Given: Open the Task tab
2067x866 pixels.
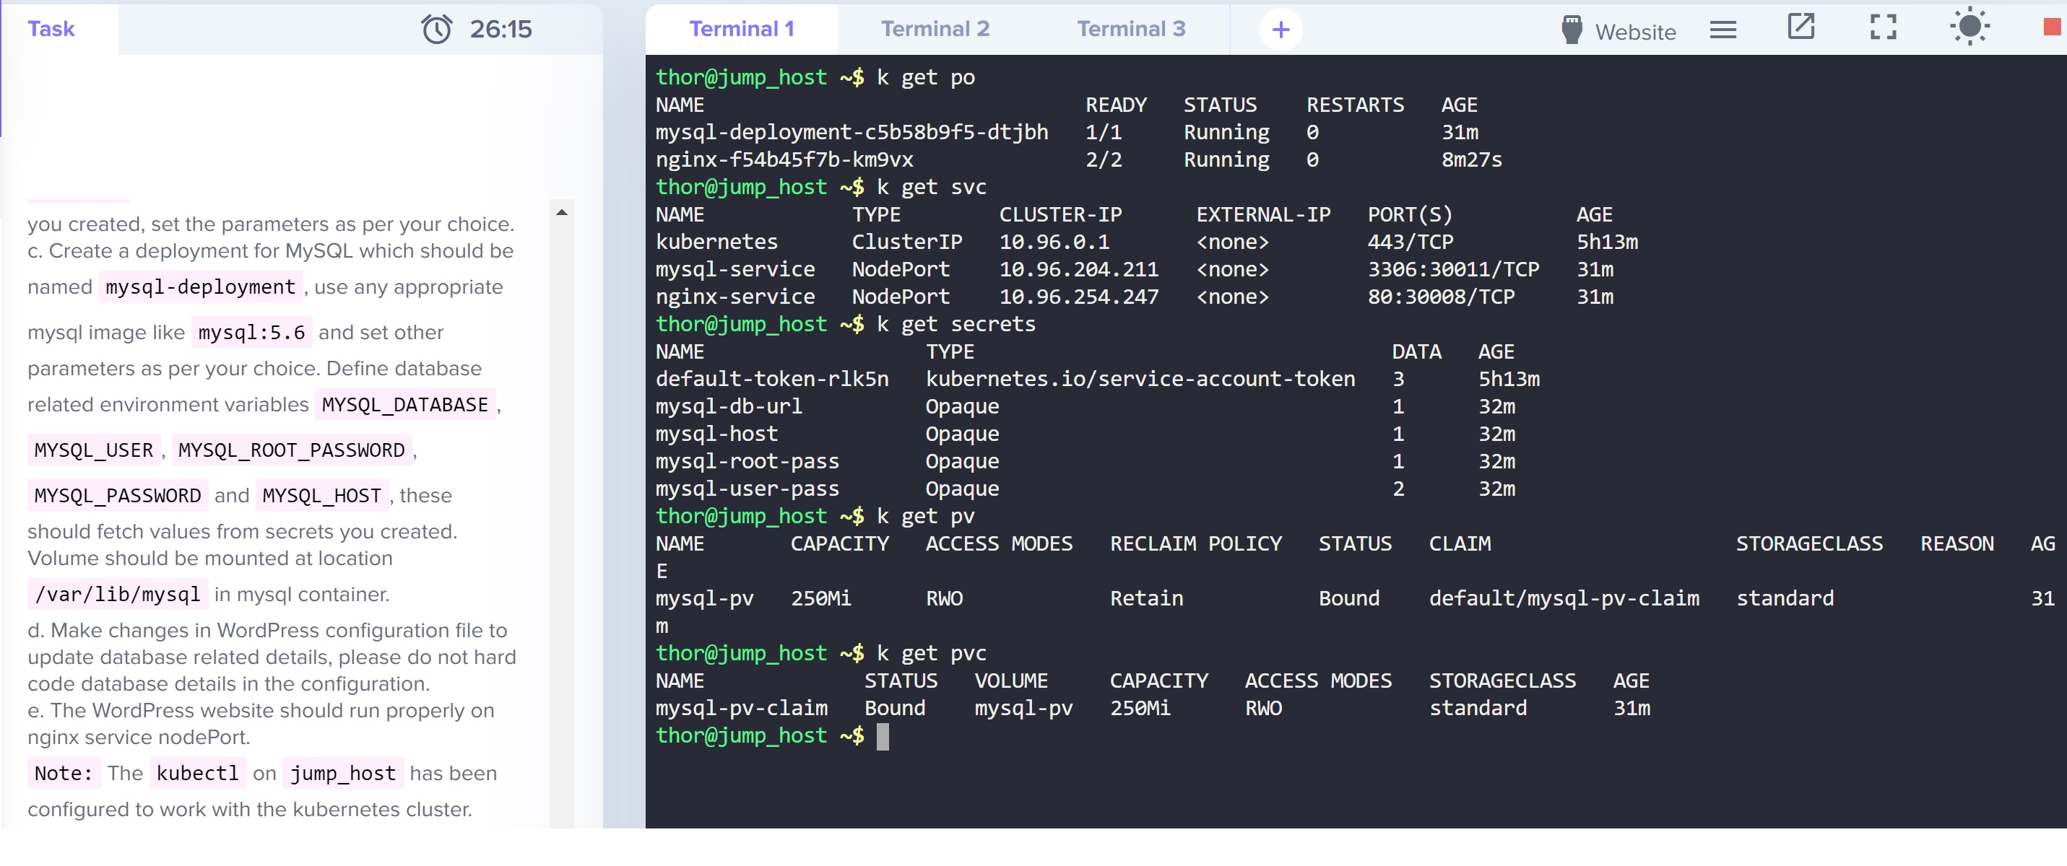Looking at the screenshot, I should coord(51,29).
